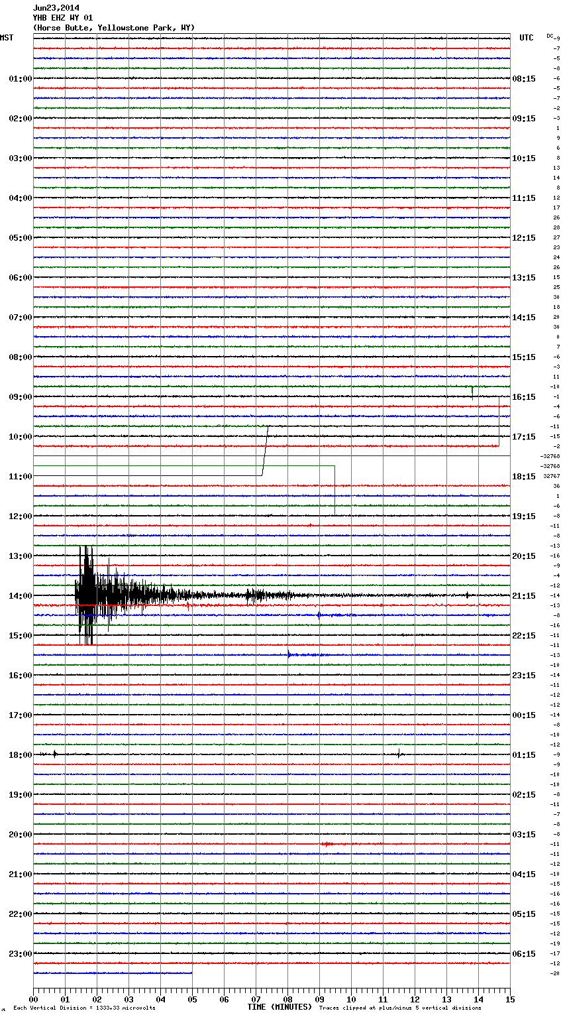Click the 08:15 UTC time label
Image resolution: width=563 pixels, height=1017 pixels.
click(524, 79)
